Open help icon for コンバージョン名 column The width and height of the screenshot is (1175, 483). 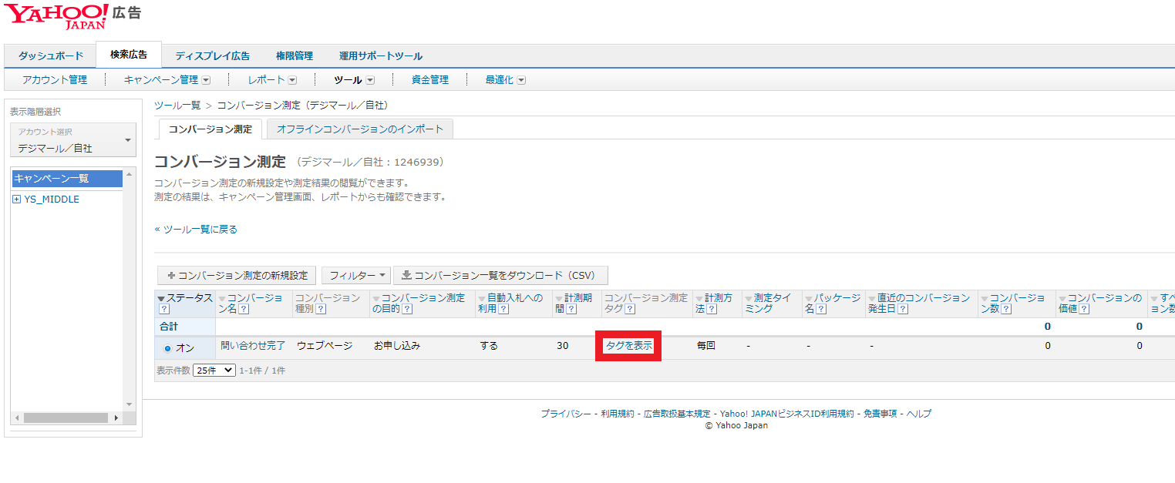click(x=244, y=309)
